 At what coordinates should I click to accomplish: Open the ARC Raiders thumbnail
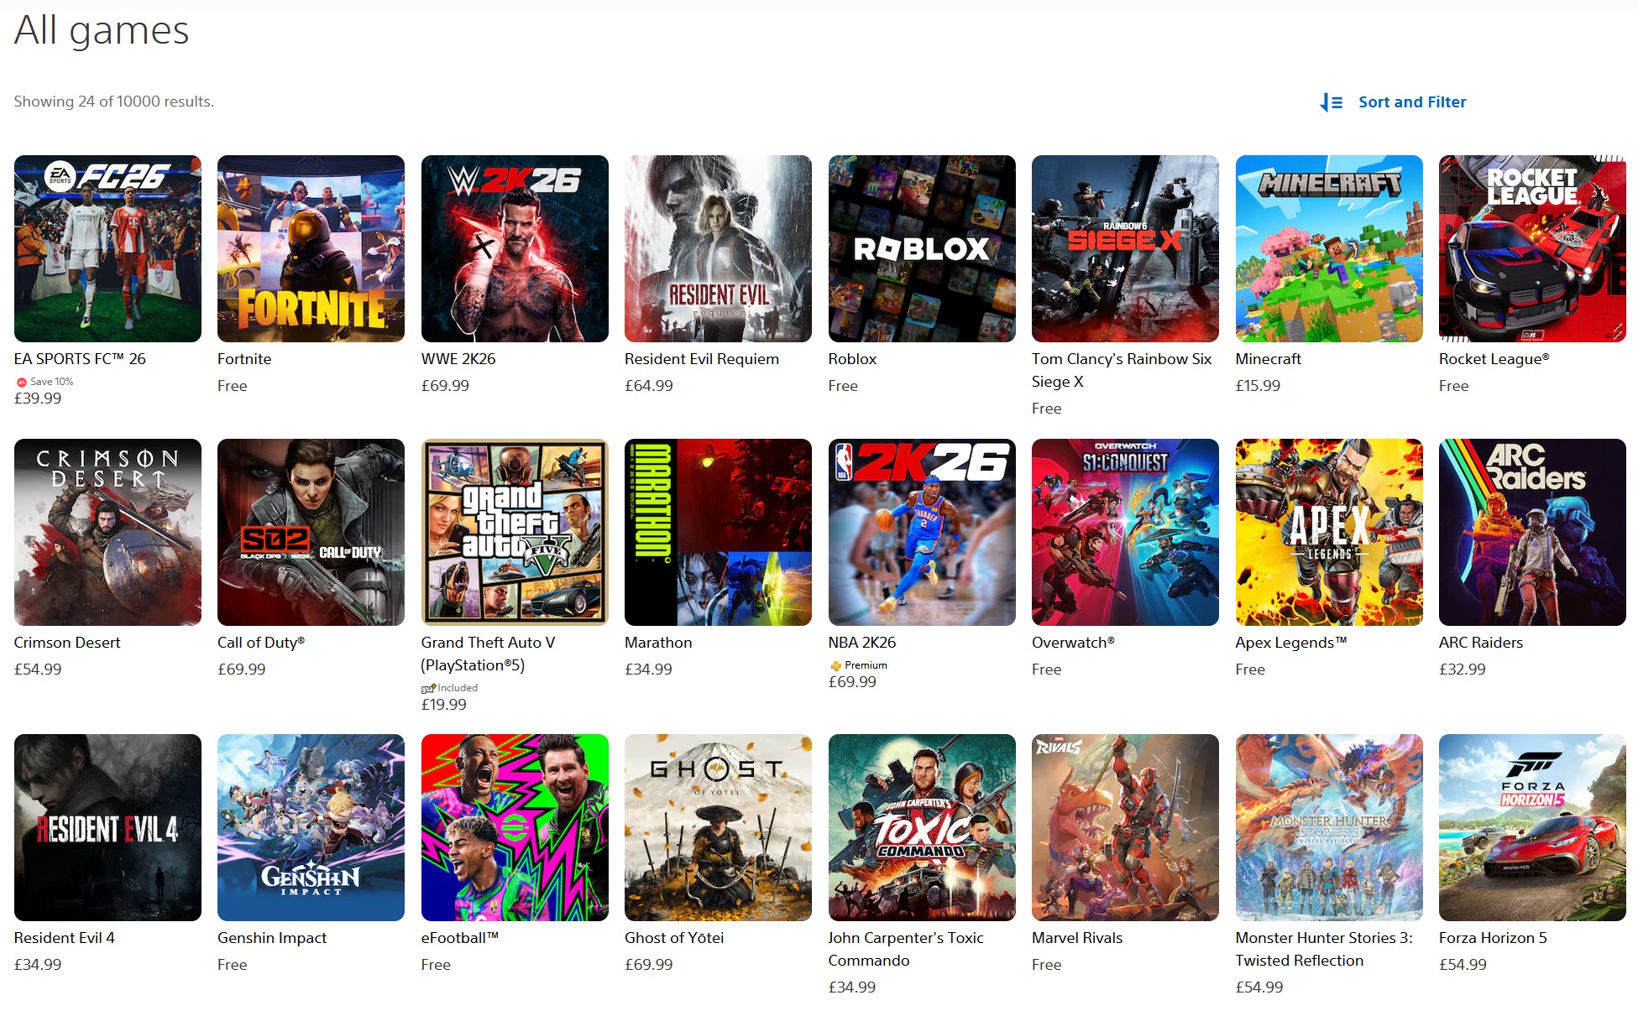[1531, 532]
